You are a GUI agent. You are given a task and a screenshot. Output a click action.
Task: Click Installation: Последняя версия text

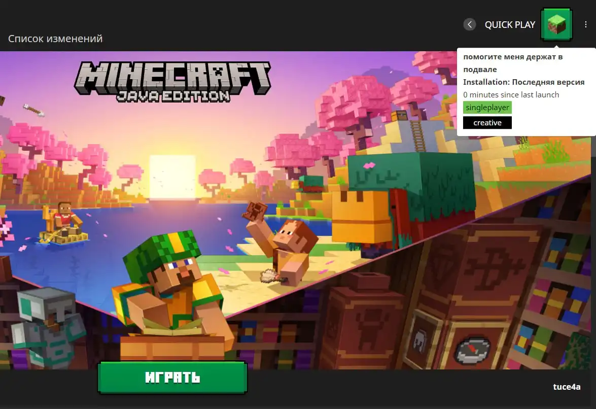click(x=524, y=82)
